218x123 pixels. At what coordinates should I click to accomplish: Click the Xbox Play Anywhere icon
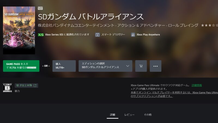[133, 35]
